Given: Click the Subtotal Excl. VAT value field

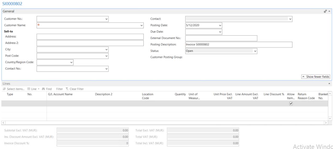Looking at the screenshot, I should click(93, 130).
